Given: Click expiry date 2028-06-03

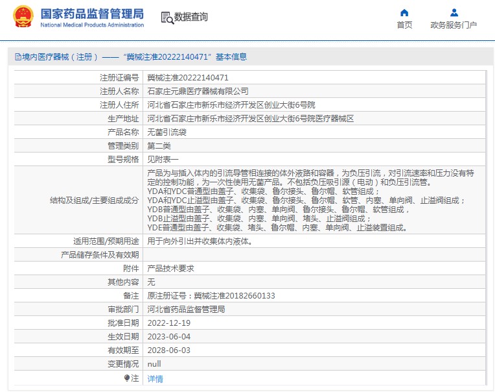Looking at the screenshot, I should pos(169,350).
